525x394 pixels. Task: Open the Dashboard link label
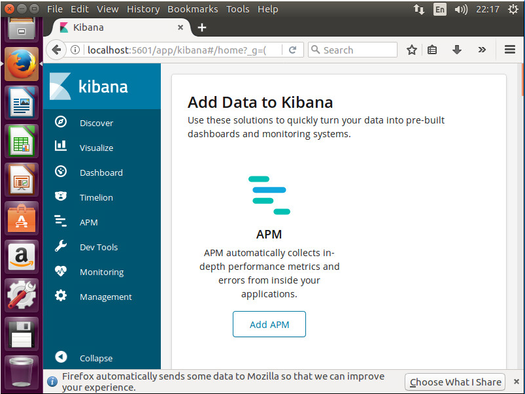coord(101,172)
